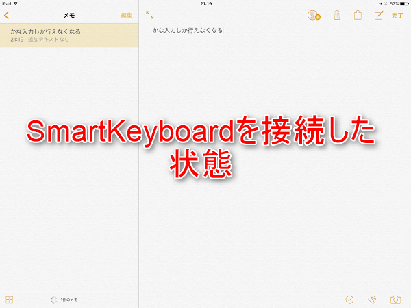Start a sketch with the drawing icon

373,300
